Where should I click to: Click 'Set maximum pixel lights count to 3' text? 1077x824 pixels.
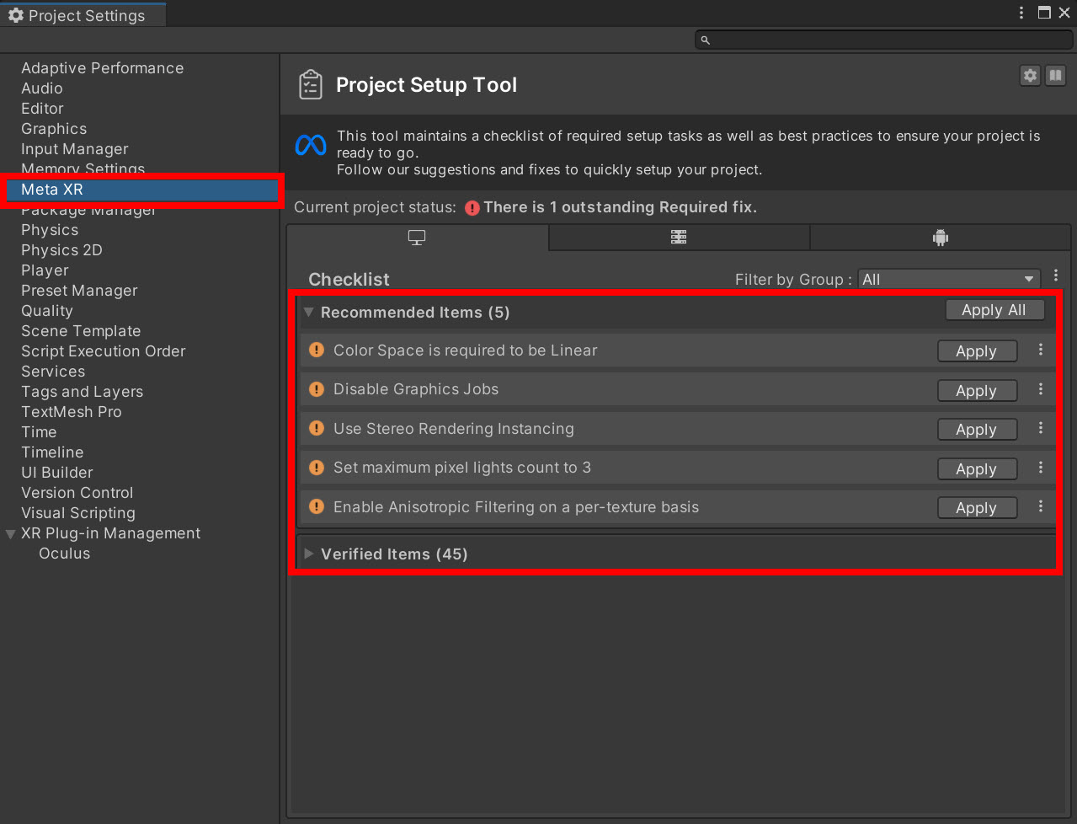point(462,468)
